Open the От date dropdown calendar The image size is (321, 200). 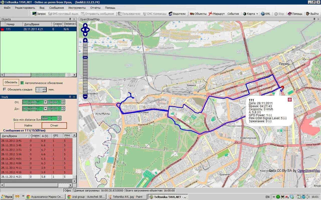coord(45,102)
